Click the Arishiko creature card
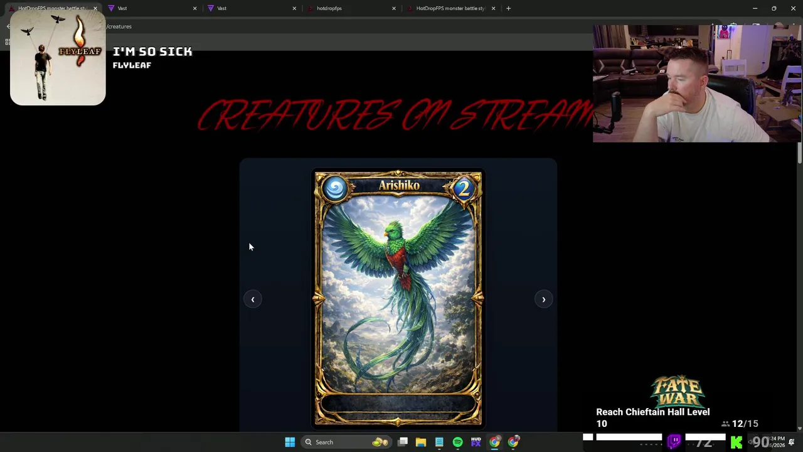Screen dimensions: 803x452 398,299
